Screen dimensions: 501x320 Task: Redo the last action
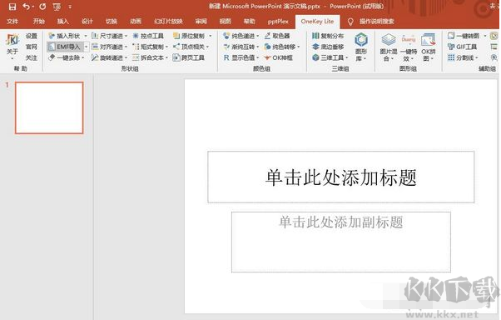[x=42, y=7]
